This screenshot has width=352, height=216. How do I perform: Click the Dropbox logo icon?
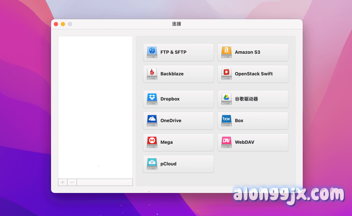click(x=152, y=99)
